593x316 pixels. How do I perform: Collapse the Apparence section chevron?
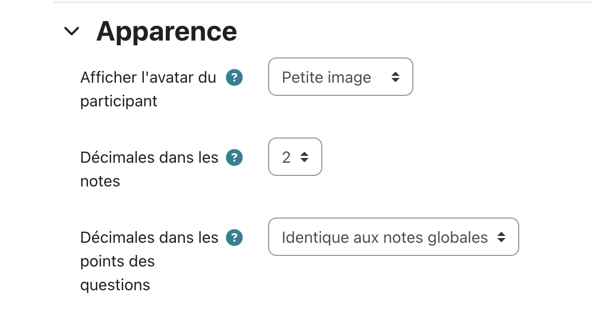(x=72, y=31)
